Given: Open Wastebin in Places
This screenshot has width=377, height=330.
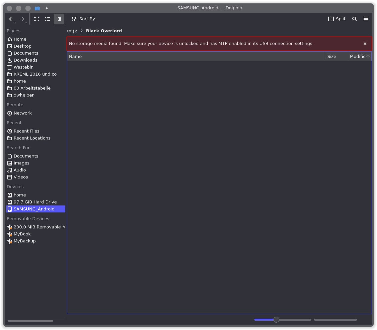Looking at the screenshot, I should tap(36, 67).
